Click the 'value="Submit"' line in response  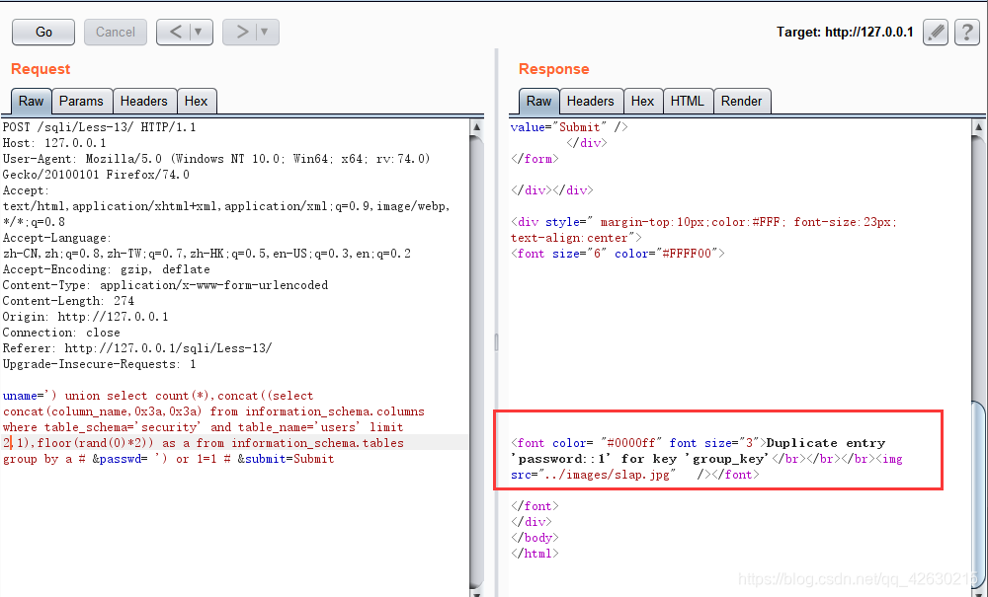click(x=570, y=127)
